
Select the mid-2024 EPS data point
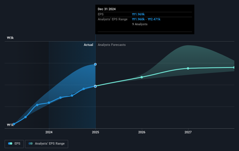click(x=72, y=96)
